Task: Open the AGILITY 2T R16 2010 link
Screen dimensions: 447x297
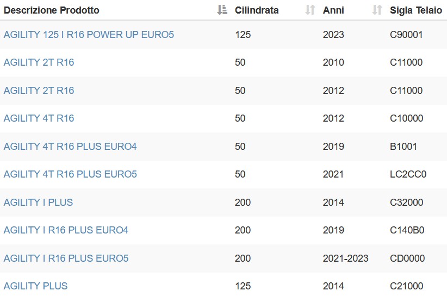Action: pyautogui.click(x=39, y=62)
